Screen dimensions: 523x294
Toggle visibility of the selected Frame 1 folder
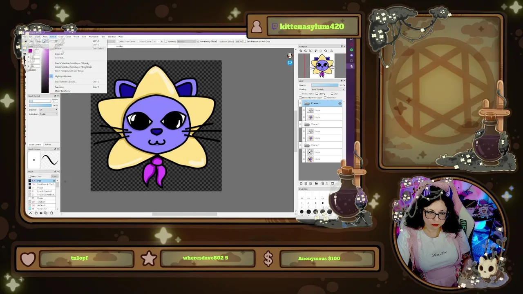pos(300,103)
